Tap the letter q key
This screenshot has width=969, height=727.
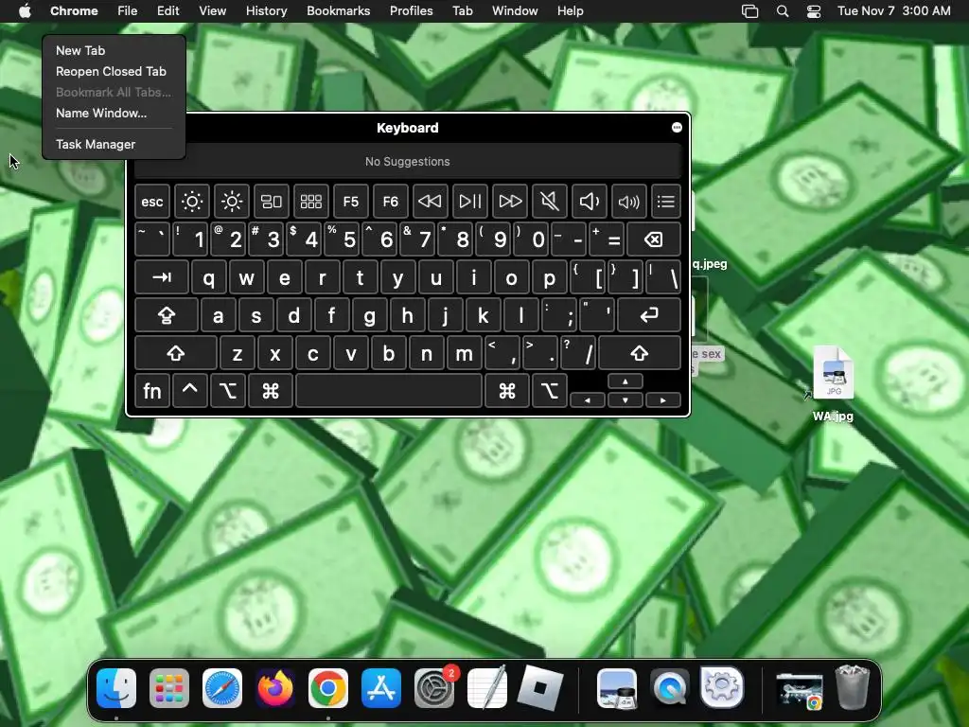point(209,277)
